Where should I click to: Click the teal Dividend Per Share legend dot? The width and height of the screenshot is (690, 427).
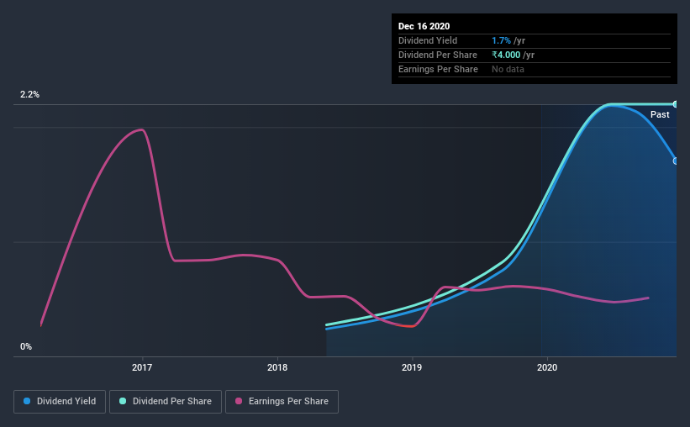pos(123,401)
